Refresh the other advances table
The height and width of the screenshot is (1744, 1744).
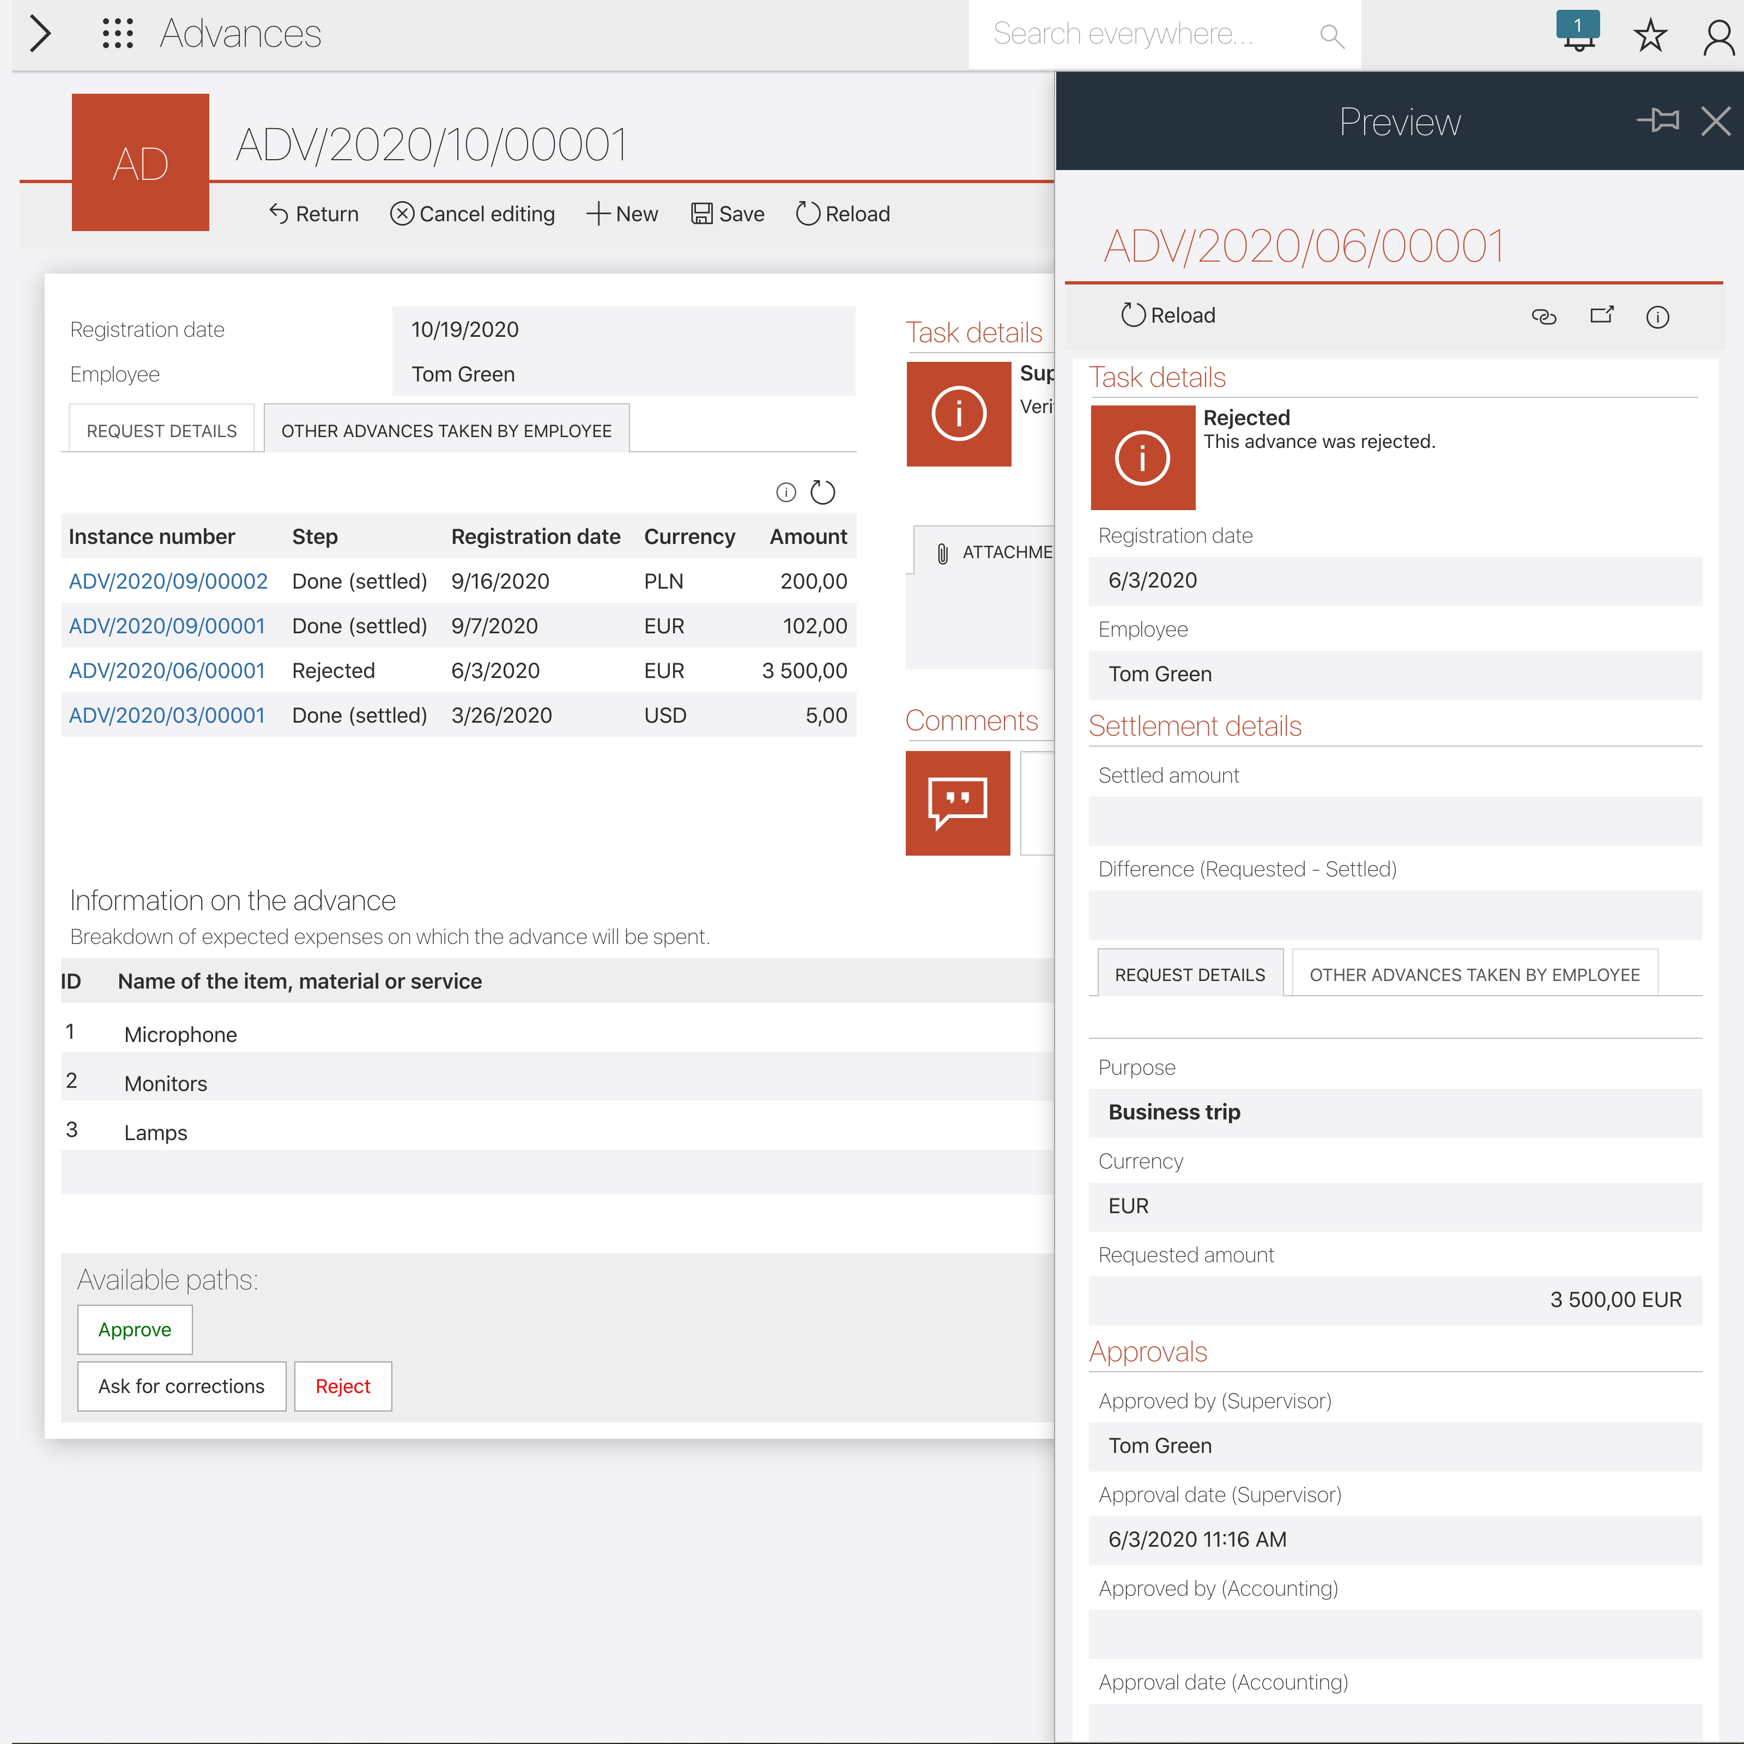(822, 492)
